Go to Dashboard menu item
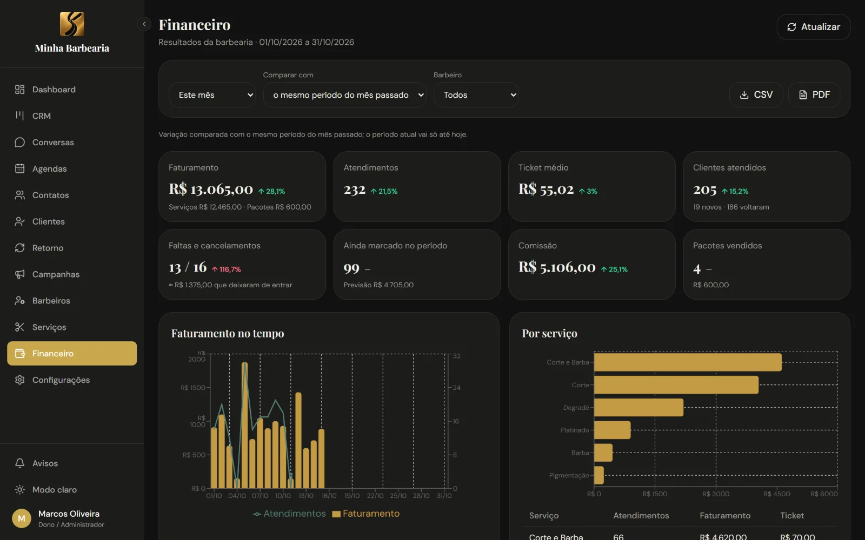The width and height of the screenshot is (865, 540). [x=72, y=90]
